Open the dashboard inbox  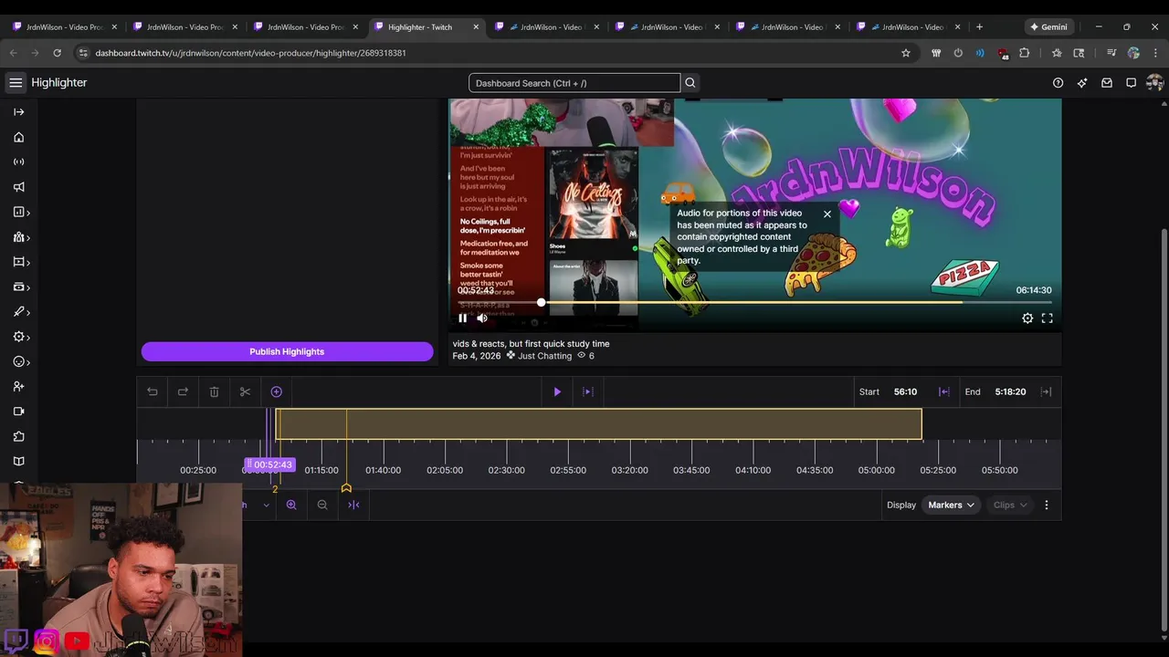pyautogui.click(x=1107, y=83)
